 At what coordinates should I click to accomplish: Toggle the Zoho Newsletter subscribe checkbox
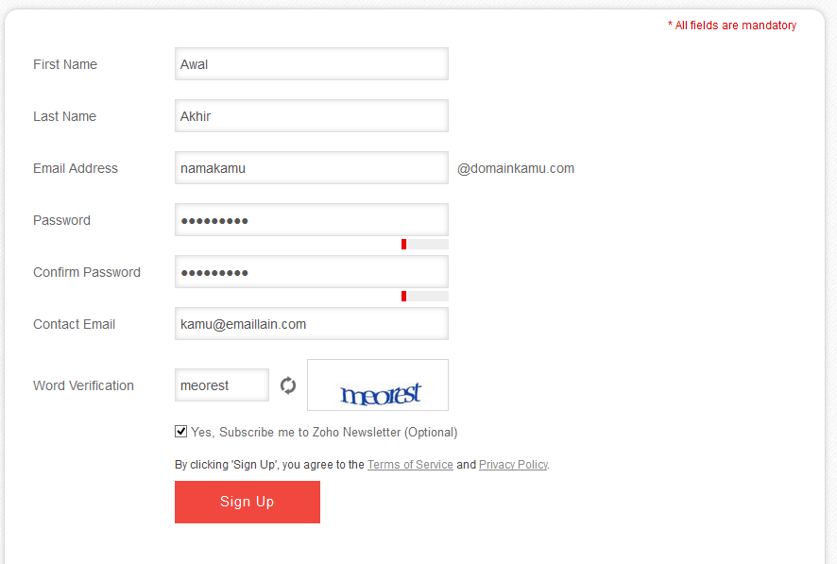pos(181,431)
